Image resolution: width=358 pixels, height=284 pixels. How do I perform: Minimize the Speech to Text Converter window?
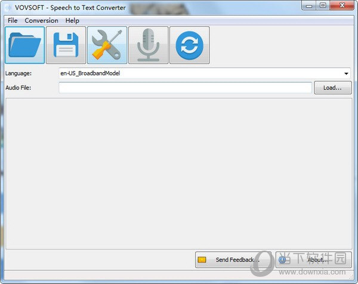(309, 6)
